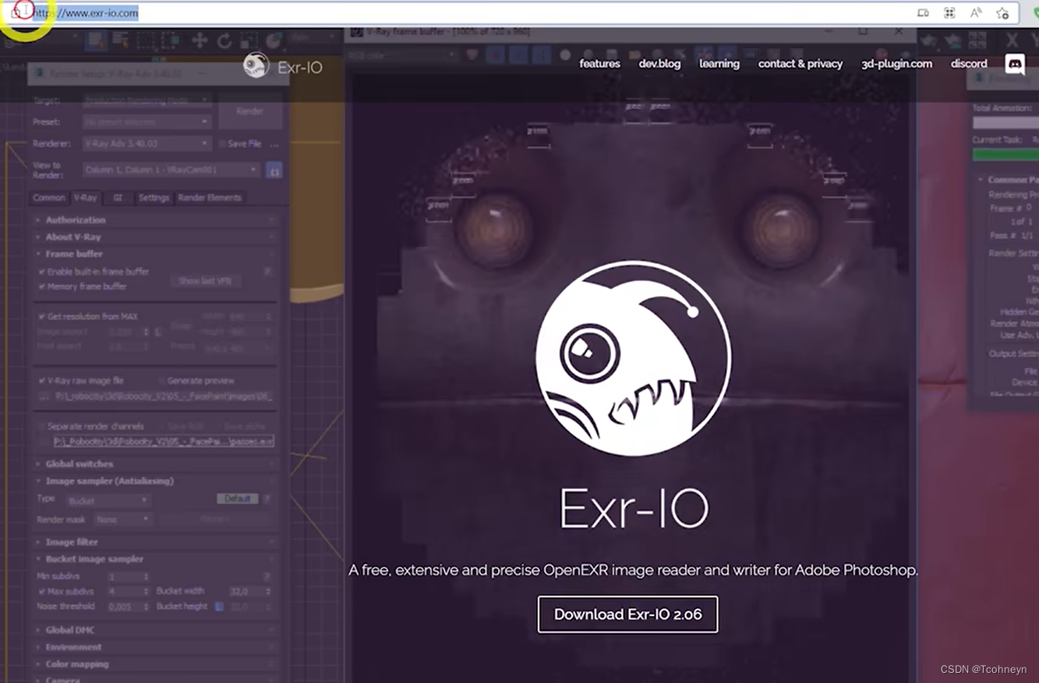Screen dimensions: 1039x683
Task: Click the browser address bar URL
Action: click(86, 13)
